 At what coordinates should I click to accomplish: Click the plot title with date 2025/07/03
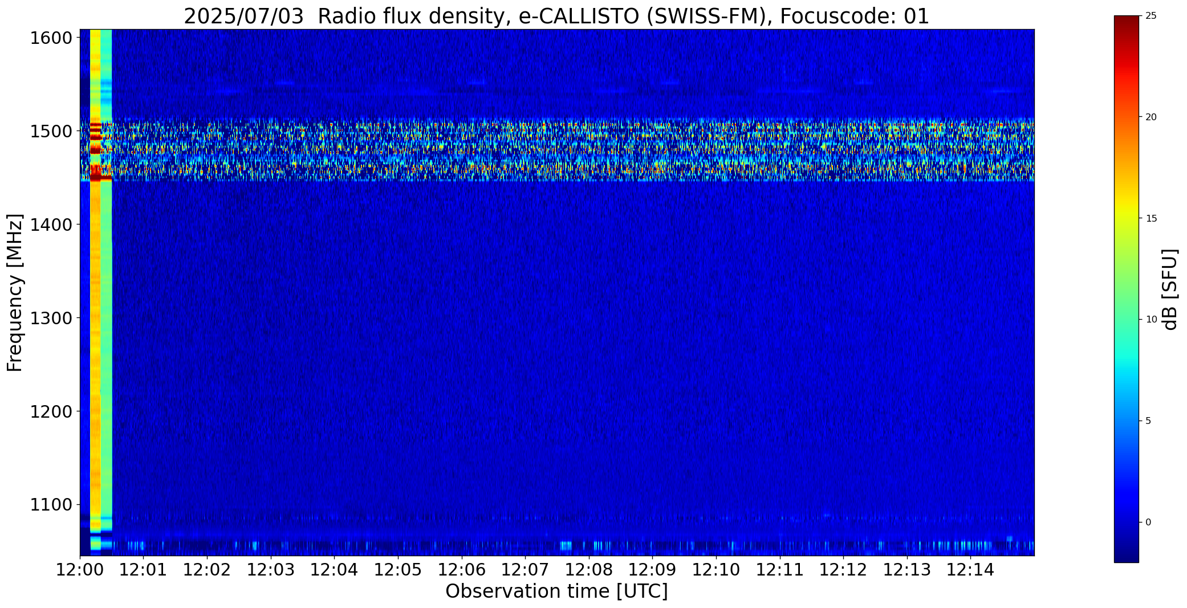(556, 16)
